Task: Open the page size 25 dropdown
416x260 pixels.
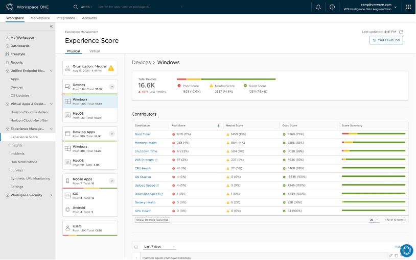Action: click(374, 220)
